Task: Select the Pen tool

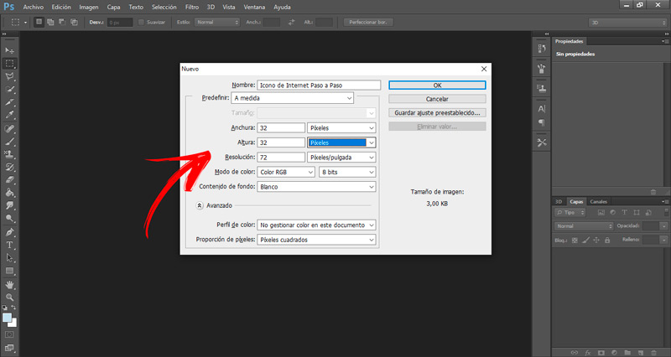Action: [9, 232]
